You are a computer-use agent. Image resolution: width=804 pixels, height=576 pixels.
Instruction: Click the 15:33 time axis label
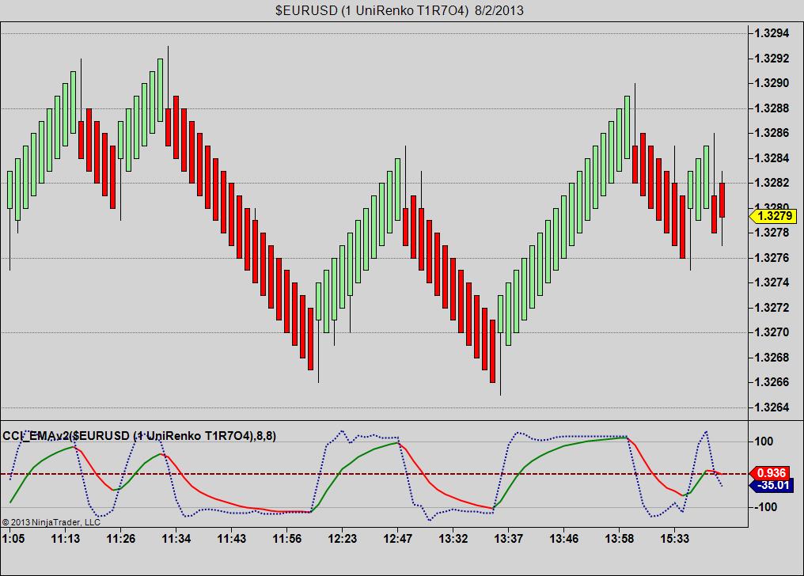pos(675,539)
